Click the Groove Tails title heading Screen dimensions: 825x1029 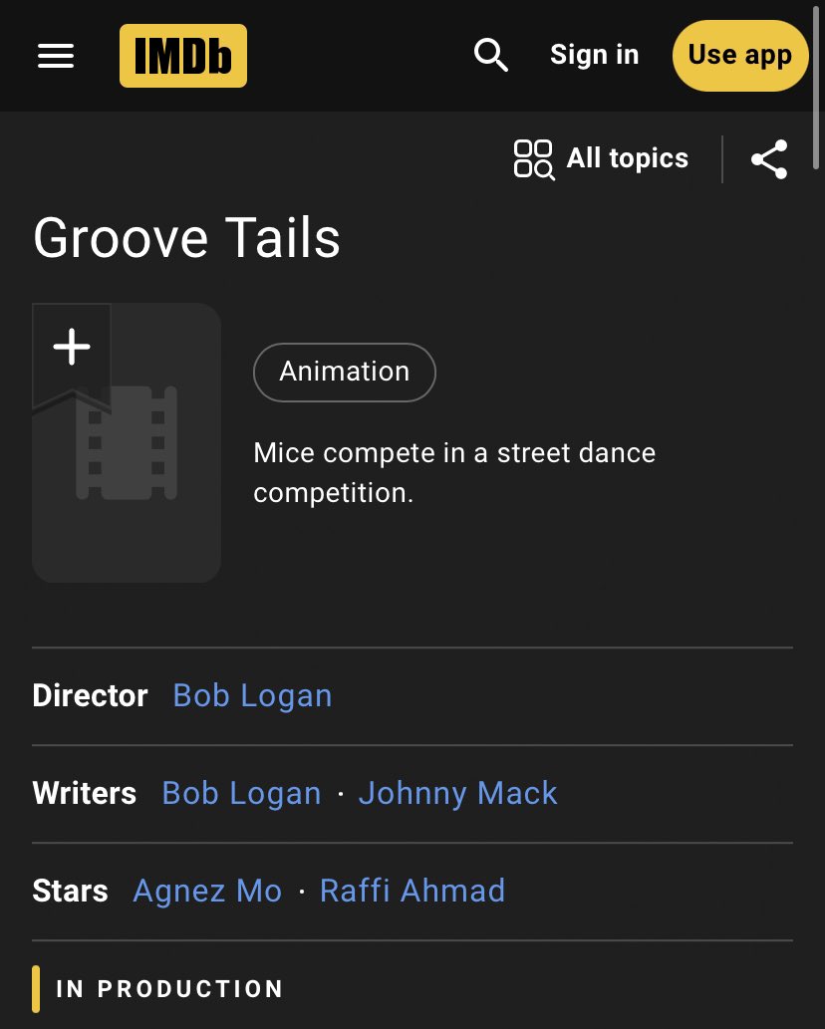187,237
